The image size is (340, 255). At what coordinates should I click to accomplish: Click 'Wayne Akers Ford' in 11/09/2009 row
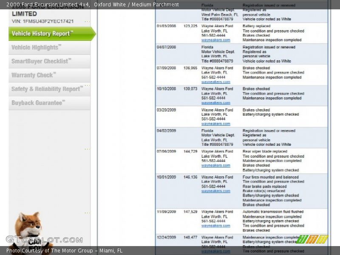[x=217, y=212]
